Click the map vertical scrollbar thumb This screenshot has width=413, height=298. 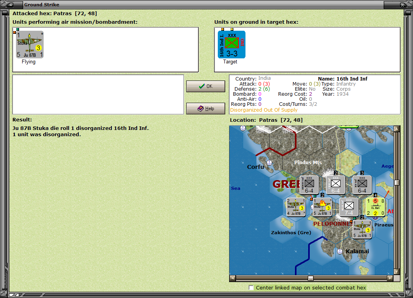click(397, 182)
